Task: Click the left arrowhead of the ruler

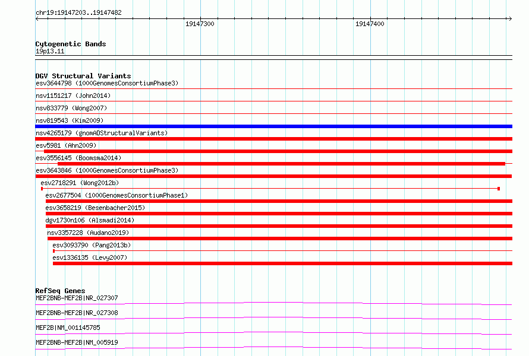Action: (x=37, y=18)
